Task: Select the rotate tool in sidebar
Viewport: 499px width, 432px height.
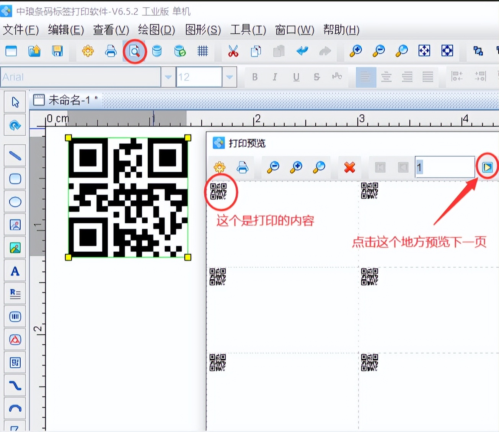Action: (15, 125)
